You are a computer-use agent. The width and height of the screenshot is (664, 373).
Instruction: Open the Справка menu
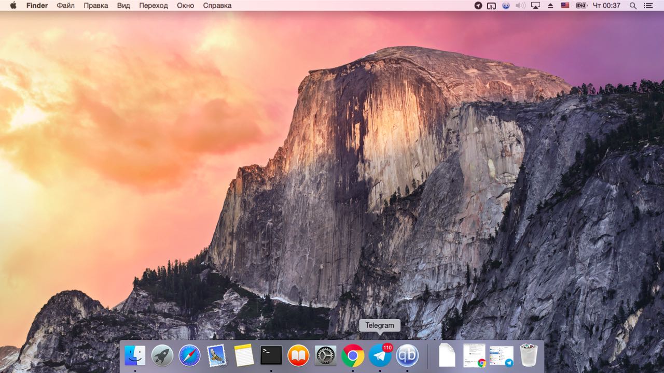(217, 5)
